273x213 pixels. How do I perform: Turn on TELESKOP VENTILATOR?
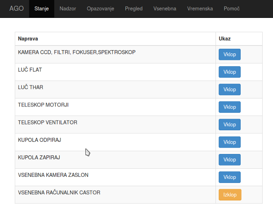229,124
